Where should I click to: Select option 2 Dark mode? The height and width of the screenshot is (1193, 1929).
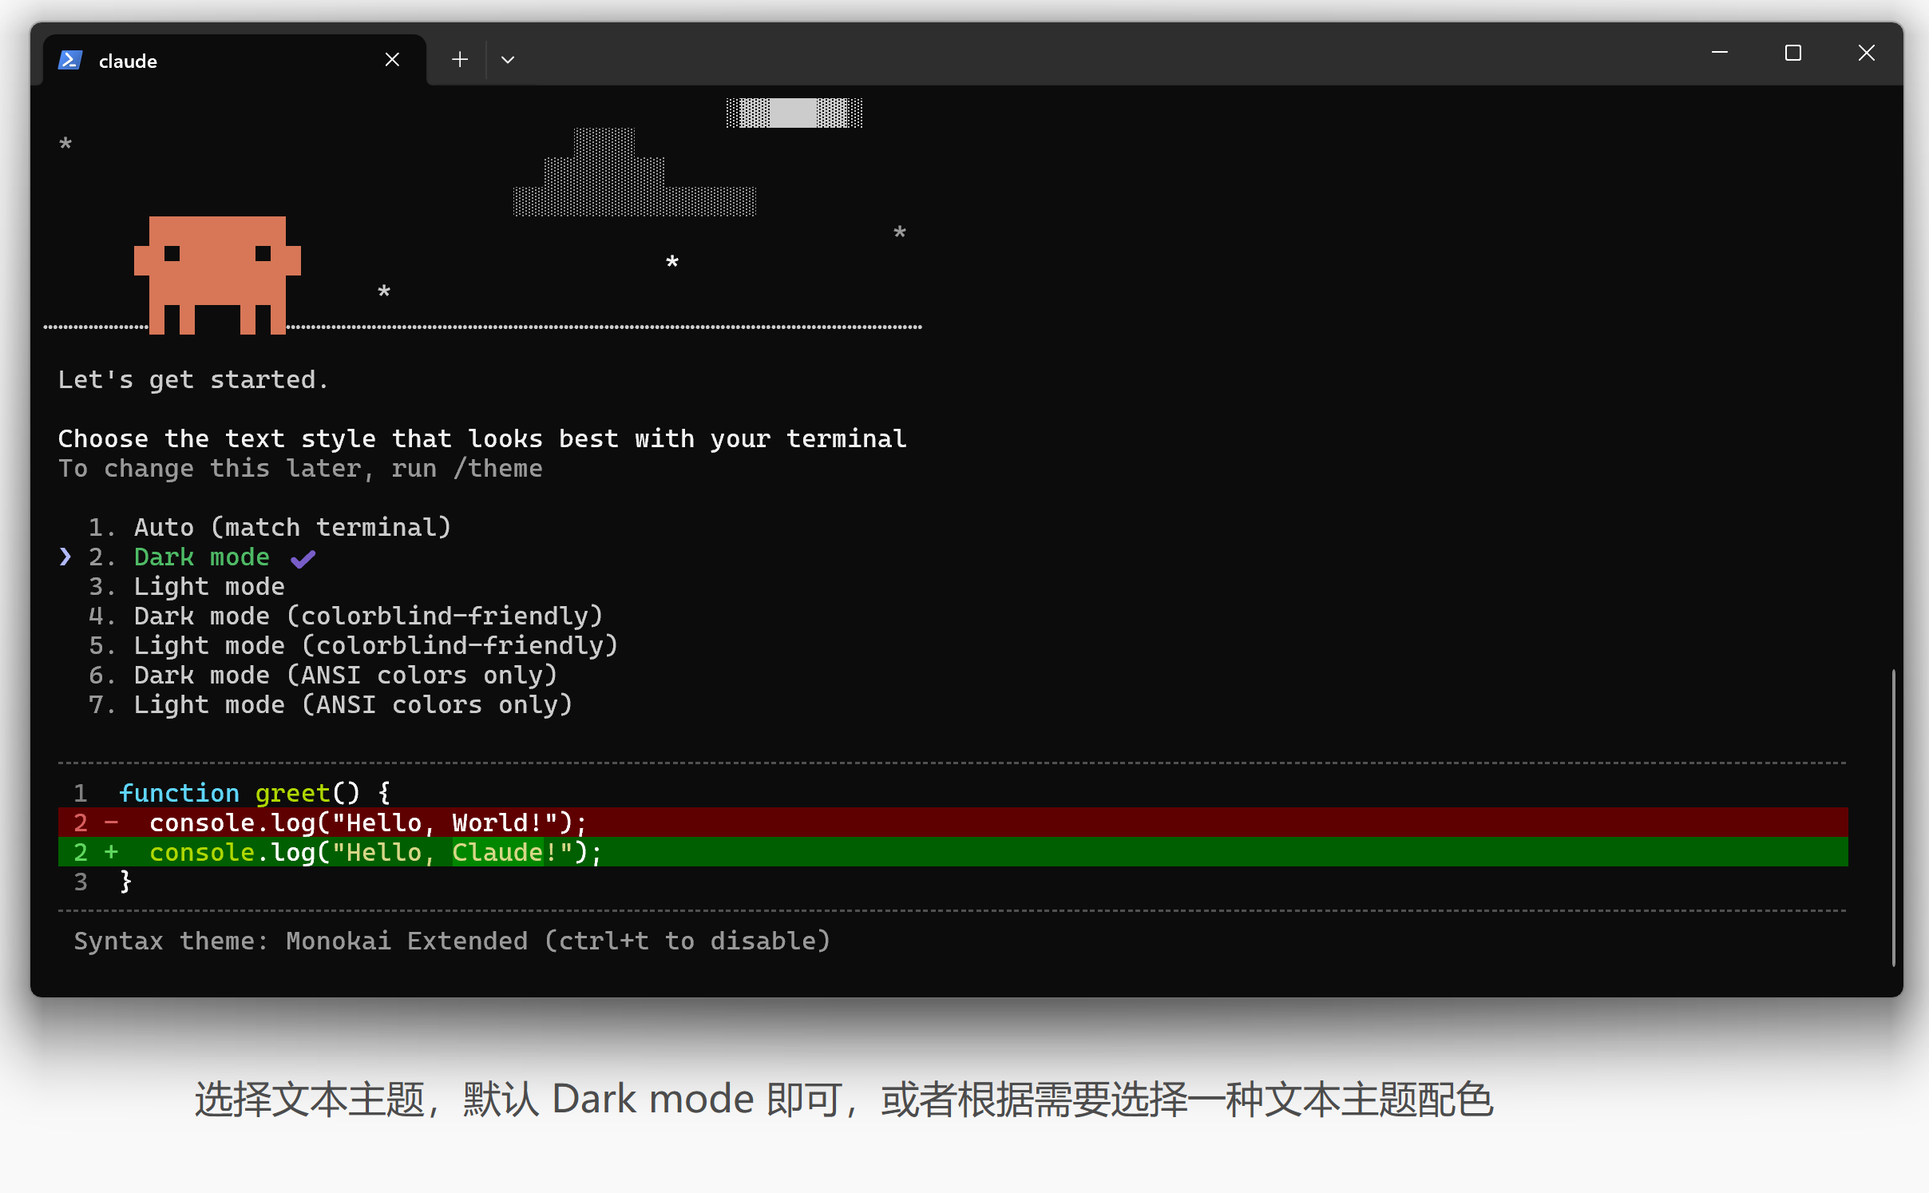tap(179, 557)
